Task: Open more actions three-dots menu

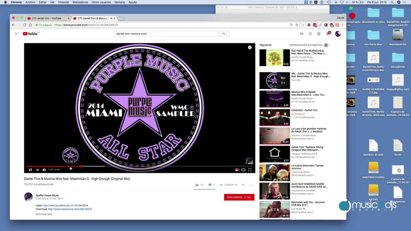Action: click(x=252, y=185)
